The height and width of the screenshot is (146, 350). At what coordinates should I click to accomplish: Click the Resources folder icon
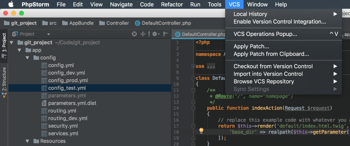[36, 141]
